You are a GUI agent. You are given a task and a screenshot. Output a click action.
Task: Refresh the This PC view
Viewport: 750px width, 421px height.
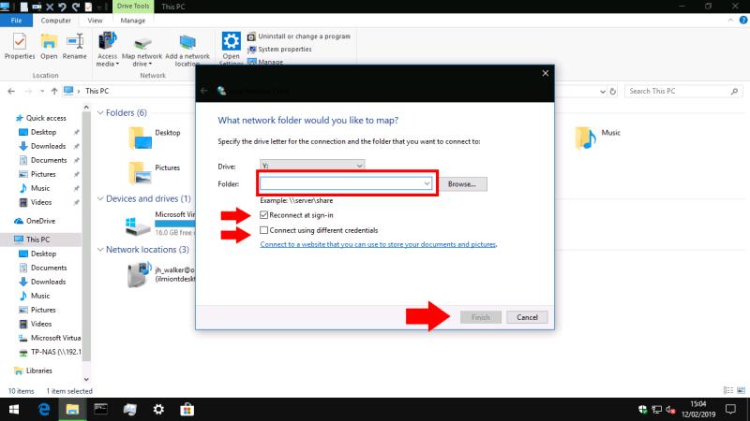click(613, 91)
